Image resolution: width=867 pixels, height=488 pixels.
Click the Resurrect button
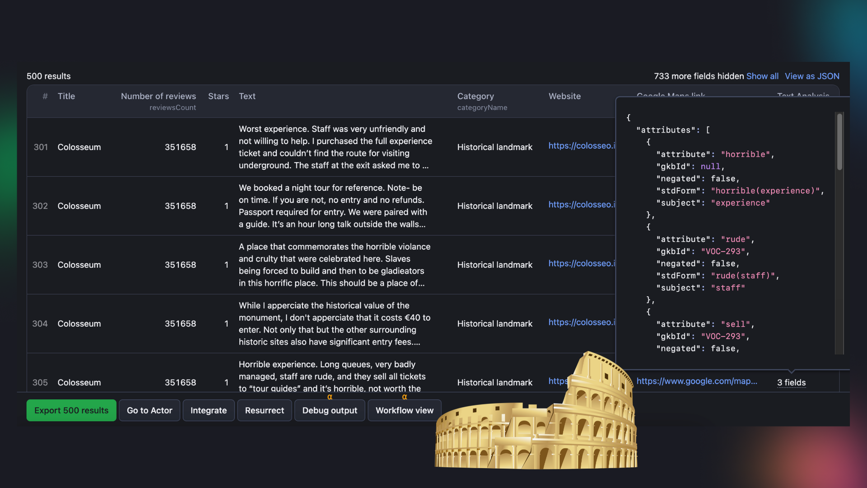coord(264,410)
